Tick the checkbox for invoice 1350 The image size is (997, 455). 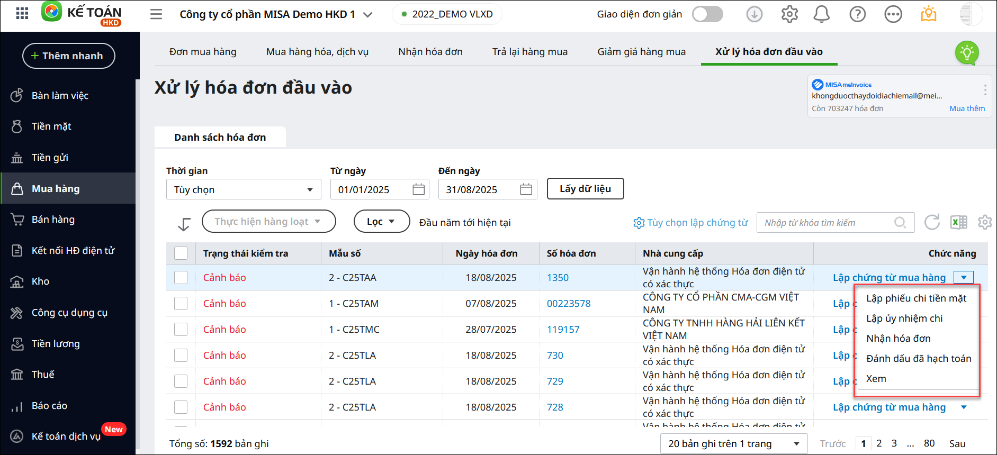tap(181, 278)
